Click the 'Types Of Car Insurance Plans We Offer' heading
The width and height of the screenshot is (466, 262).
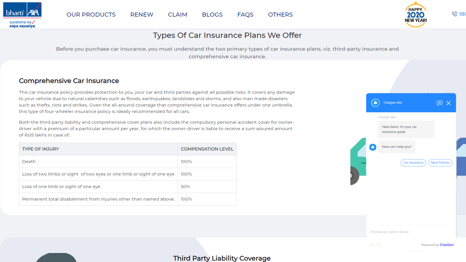click(227, 35)
